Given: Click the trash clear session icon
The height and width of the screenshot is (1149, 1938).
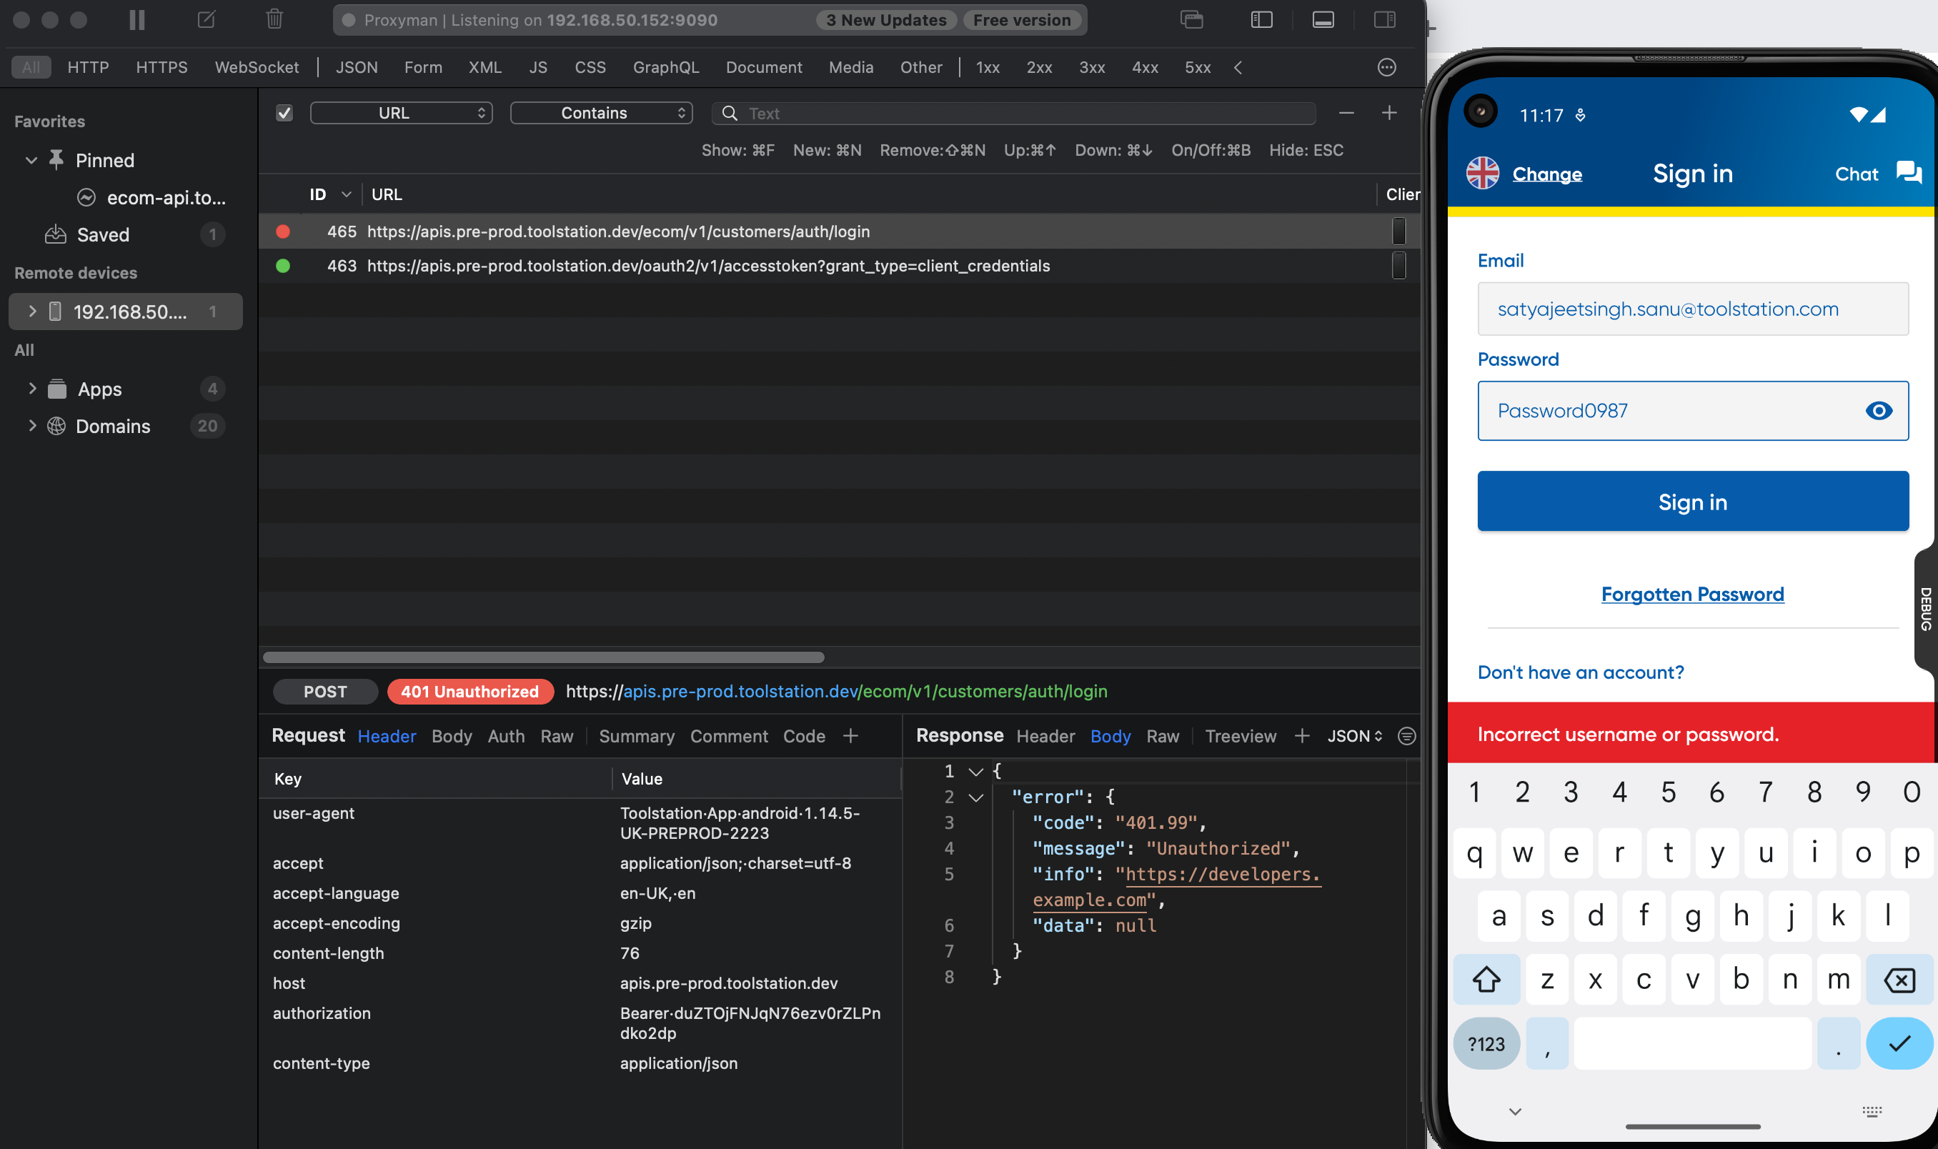Looking at the screenshot, I should (x=274, y=20).
